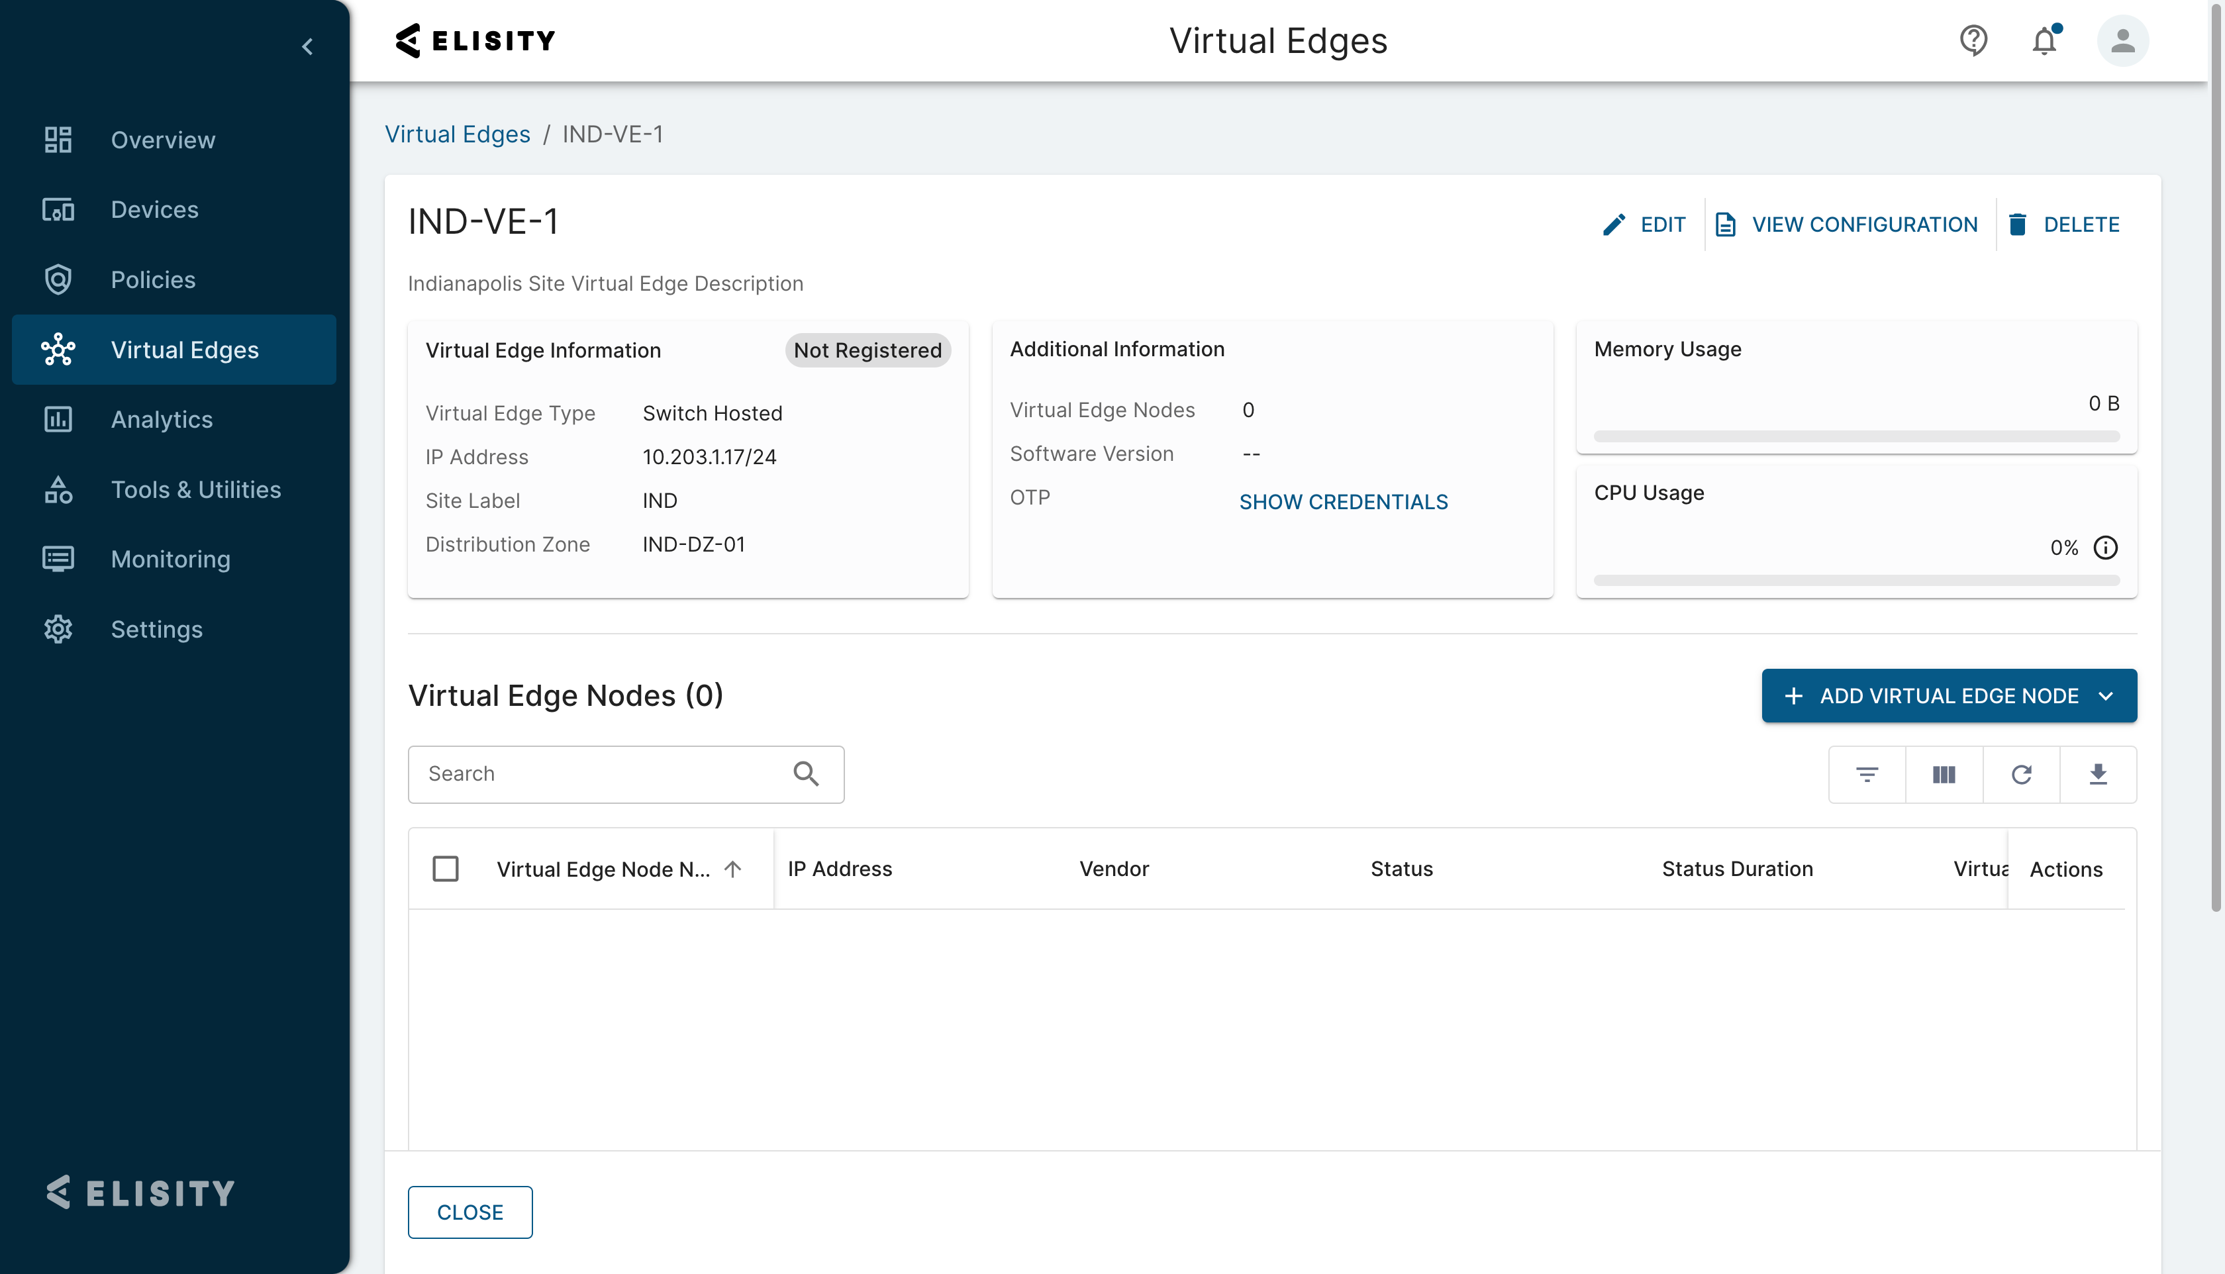The height and width of the screenshot is (1274, 2225).
Task: Open the user profile avatar
Action: point(2122,40)
